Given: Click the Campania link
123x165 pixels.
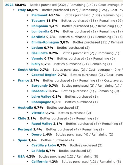Looking at the screenshot, I should [x=40, y=26].
